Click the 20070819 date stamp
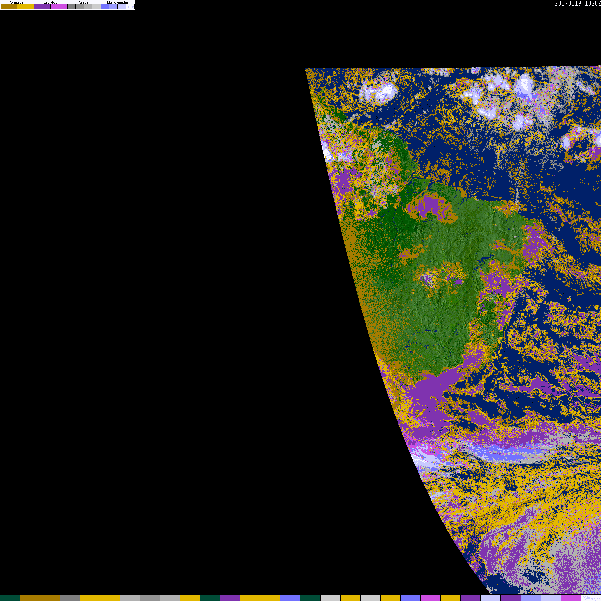 [x=568, y=4]
